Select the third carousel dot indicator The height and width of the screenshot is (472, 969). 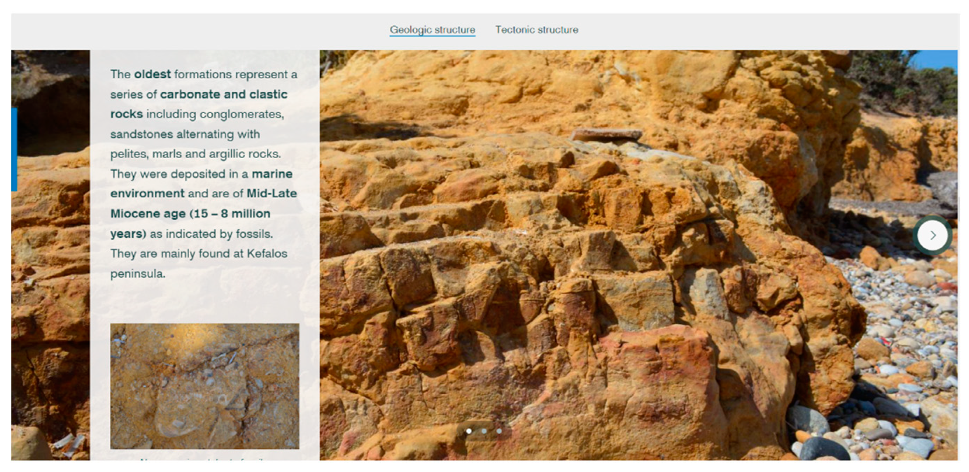[x=499, y=431]
